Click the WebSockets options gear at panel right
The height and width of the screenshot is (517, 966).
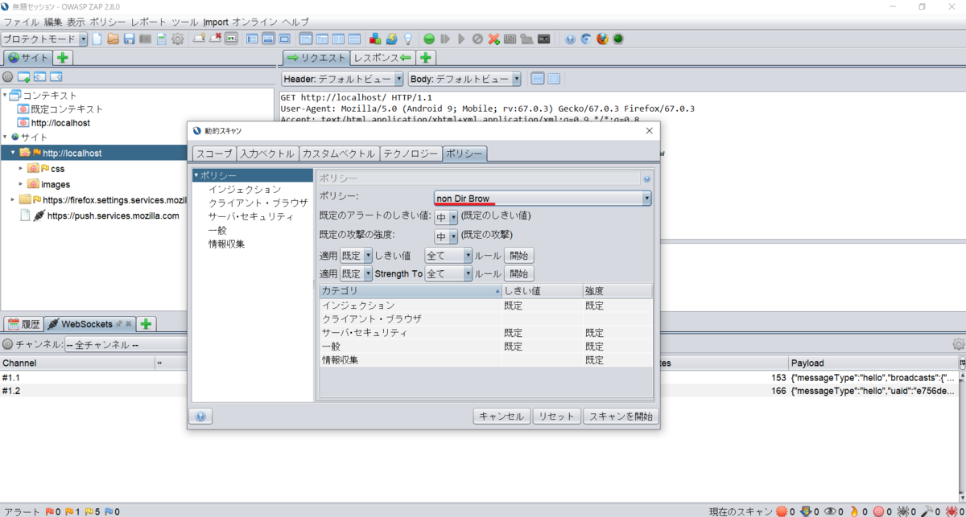pyautogui.click(x=959, y=344)
